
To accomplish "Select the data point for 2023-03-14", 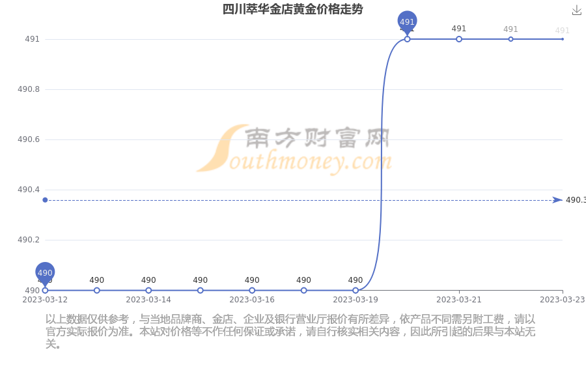I will pyautogui.click(x=148, y=291).
